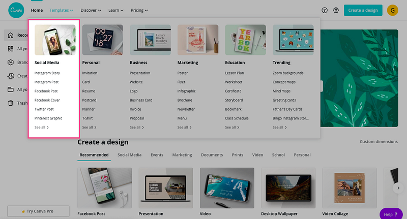Viewport: 407px width, 219px height.
Task: See all Business templates
Action: tap(137, 127)
